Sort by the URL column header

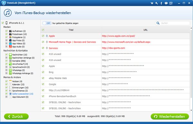coord(145,30)
